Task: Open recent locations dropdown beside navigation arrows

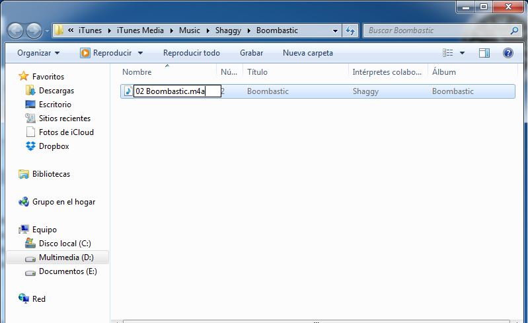Action: tap(47, 31)
